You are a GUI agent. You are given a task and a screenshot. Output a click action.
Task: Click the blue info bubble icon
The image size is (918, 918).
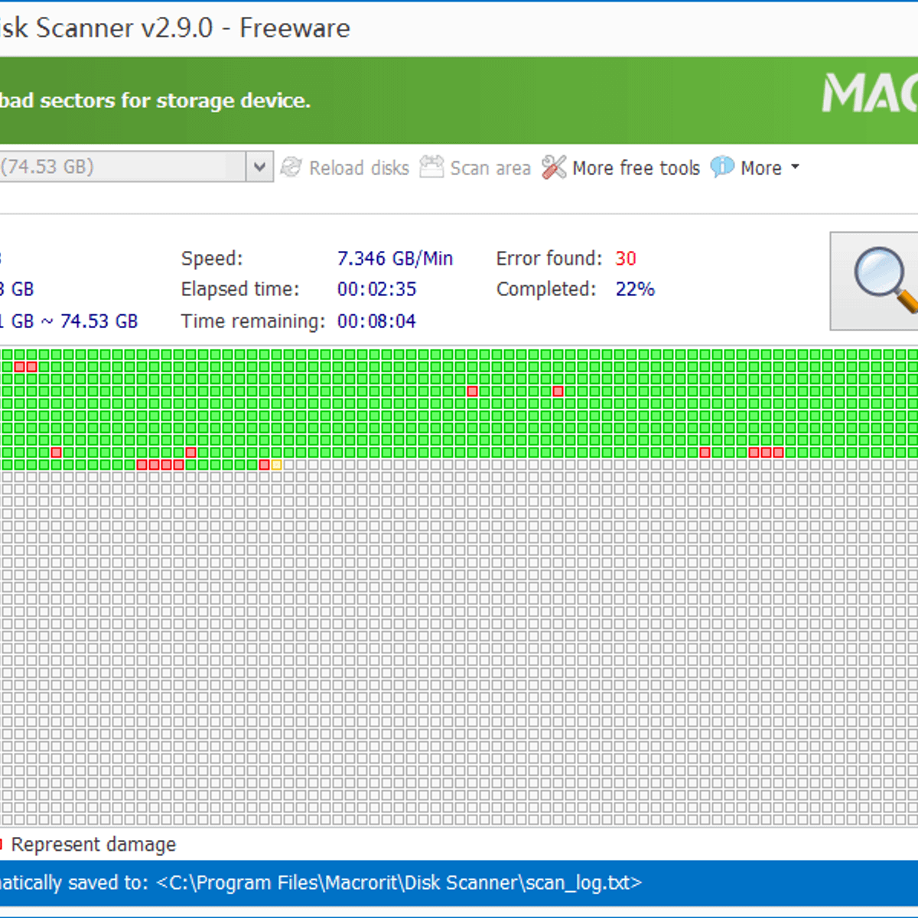coord(721,167)
